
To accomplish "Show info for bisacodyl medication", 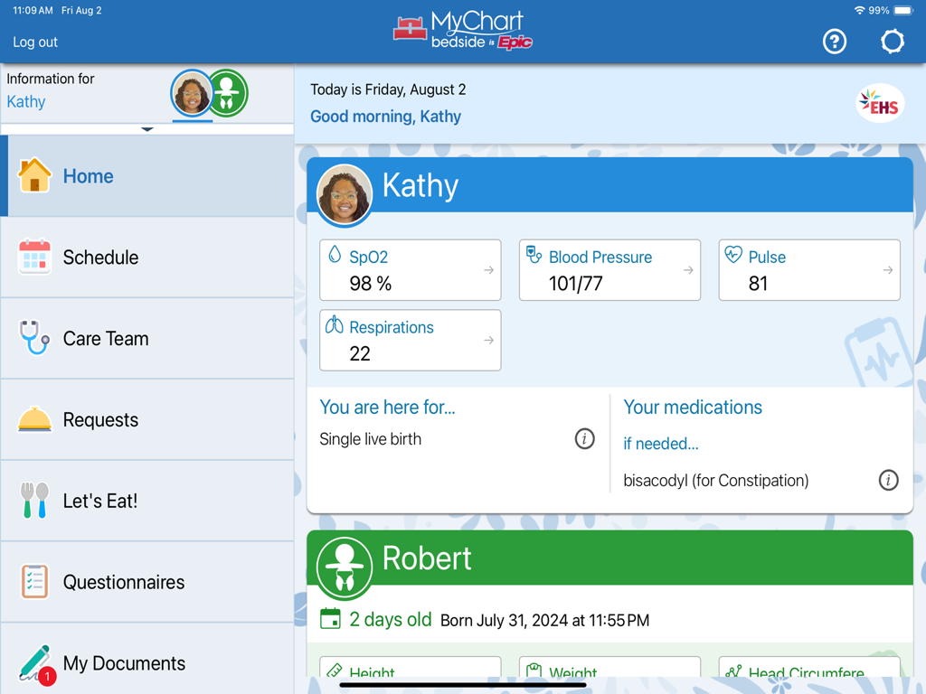I will (x=888, y=480).
